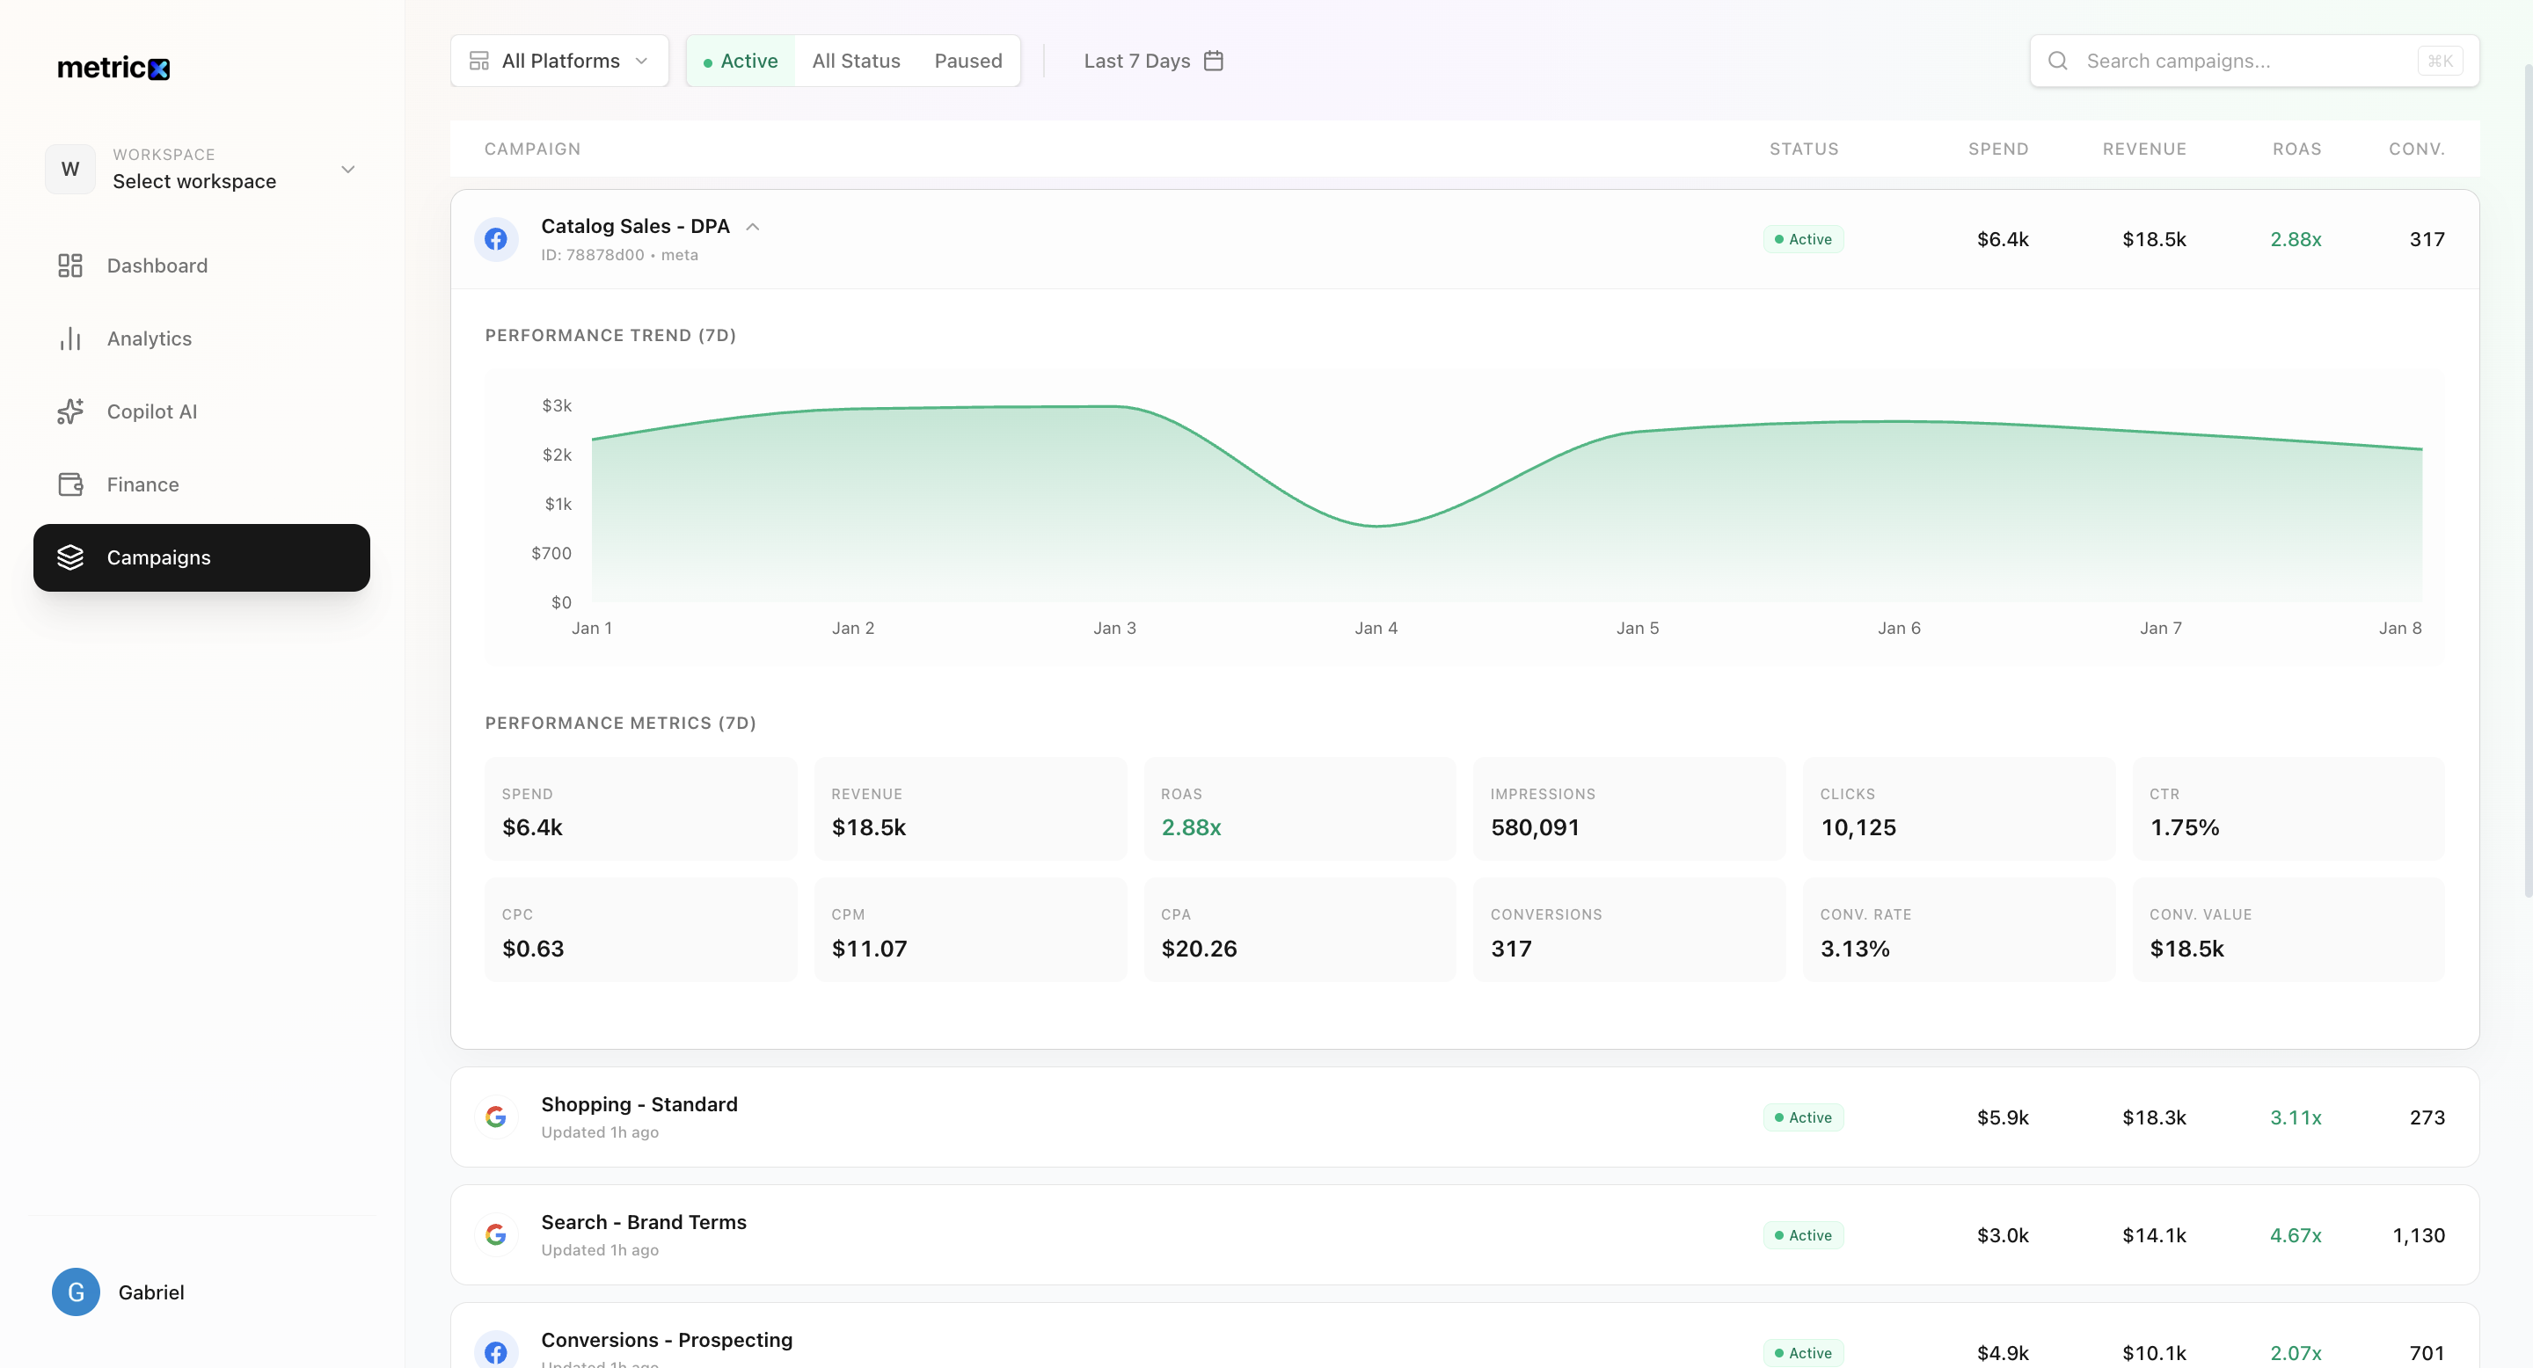Open the All Platforms dropdown
Image resolution: width=2533 pixels, height=1368 pixels.
[x=559, y=61]
